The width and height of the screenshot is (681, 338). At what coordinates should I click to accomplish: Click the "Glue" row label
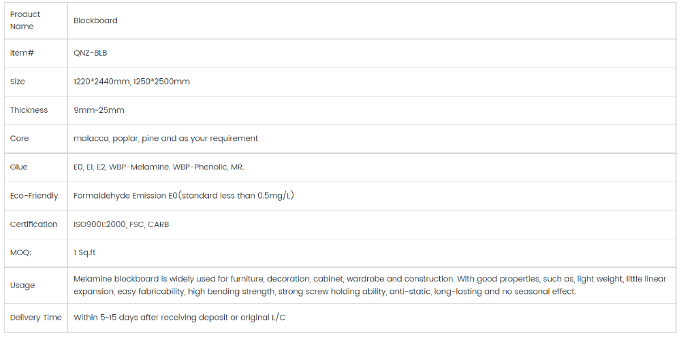point(19,167)
